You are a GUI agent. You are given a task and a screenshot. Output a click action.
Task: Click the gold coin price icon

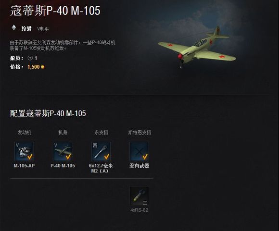43,67
